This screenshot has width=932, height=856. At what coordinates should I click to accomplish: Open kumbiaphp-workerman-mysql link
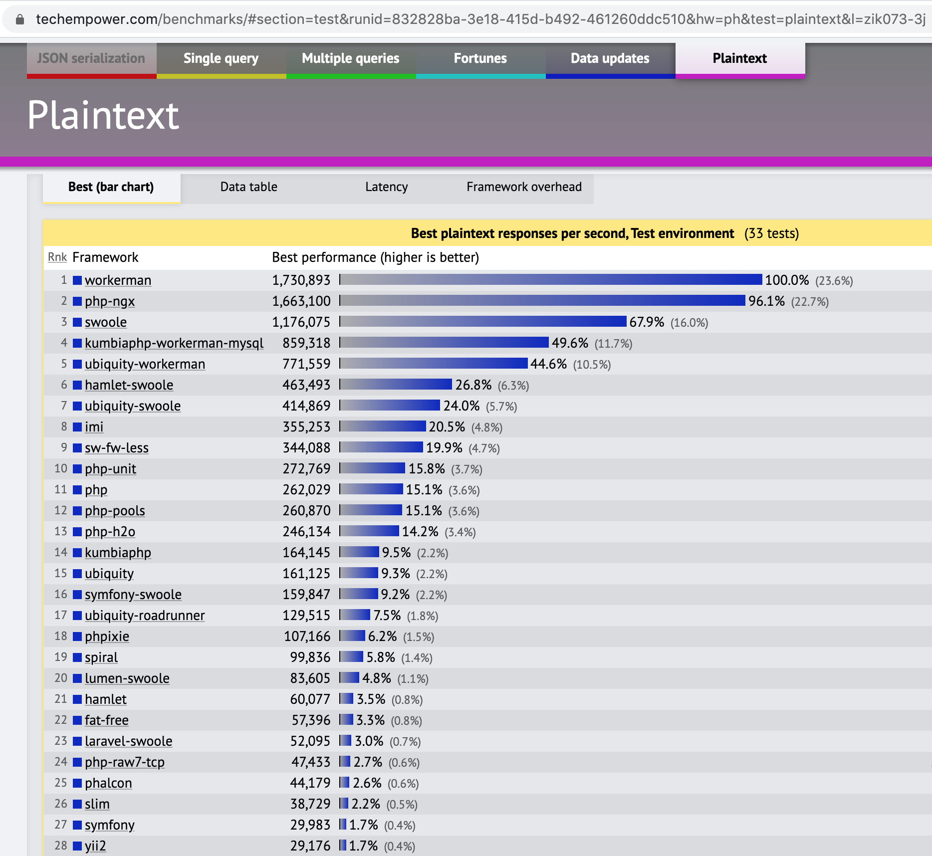[174, 343]
